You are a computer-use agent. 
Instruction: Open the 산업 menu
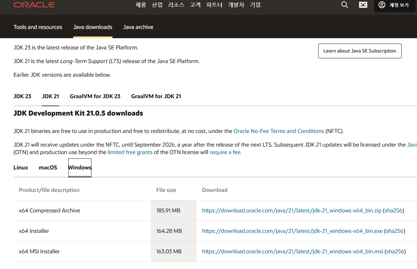tap(157, 5)
